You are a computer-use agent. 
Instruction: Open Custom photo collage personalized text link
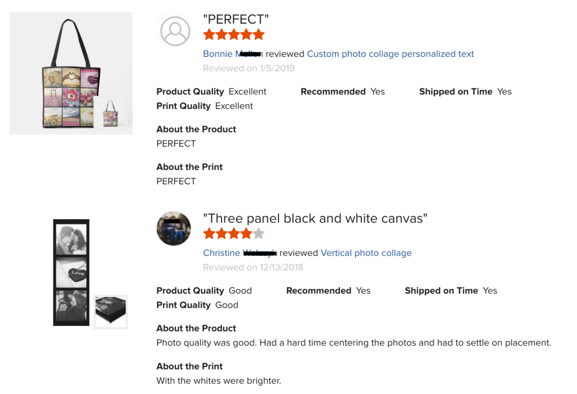tap(390, 54)
